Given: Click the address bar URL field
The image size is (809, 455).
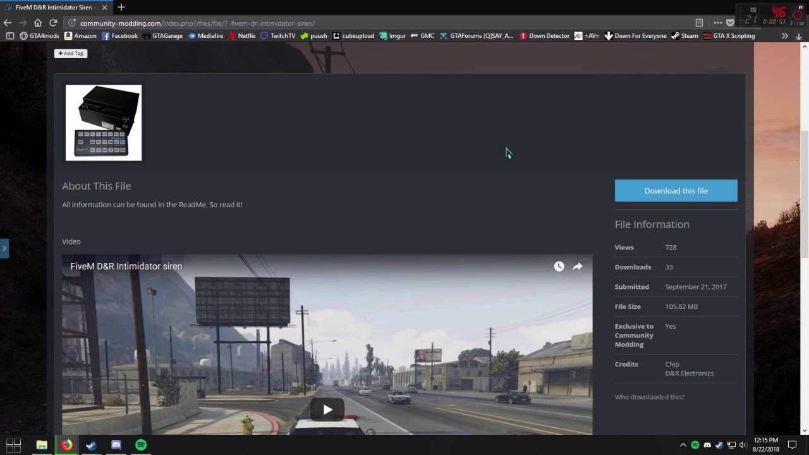Looking at the screenshot, I should [379, 23].
